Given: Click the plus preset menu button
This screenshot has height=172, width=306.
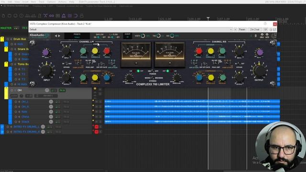Looking at the screenshot, I should 235,30.
